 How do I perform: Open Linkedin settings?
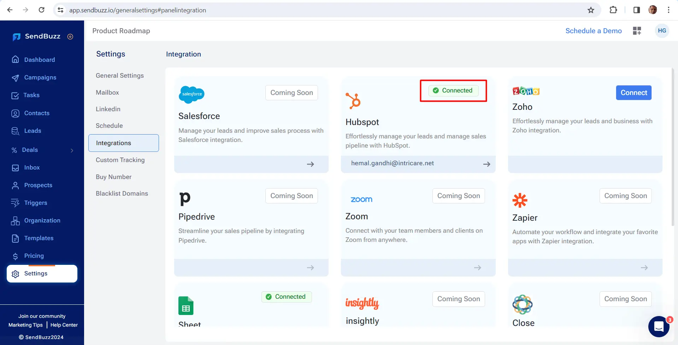[108, 109]
